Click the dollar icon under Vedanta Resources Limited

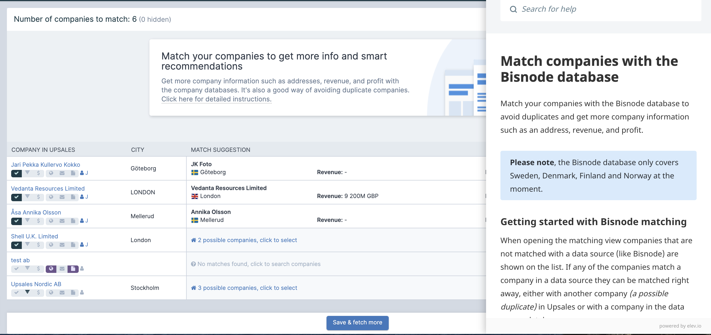(38, 197)
